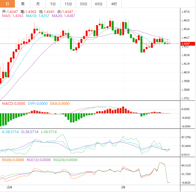The width and height of the screenshot is (196, 192).
Task: Select the 15分 interval tab
Action: pyautogui.click(x=68, y=4)
